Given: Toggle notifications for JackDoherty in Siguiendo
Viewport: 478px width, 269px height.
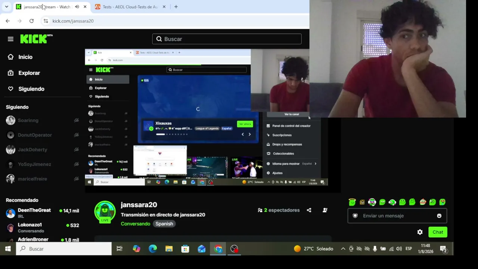Looking at the screenshot, I should [76, 149].
